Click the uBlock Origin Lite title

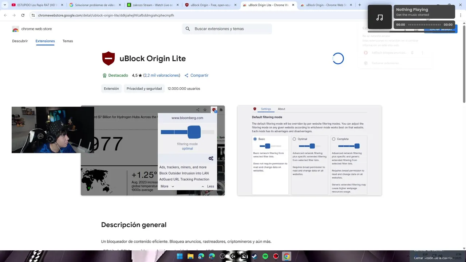[153, 59]
